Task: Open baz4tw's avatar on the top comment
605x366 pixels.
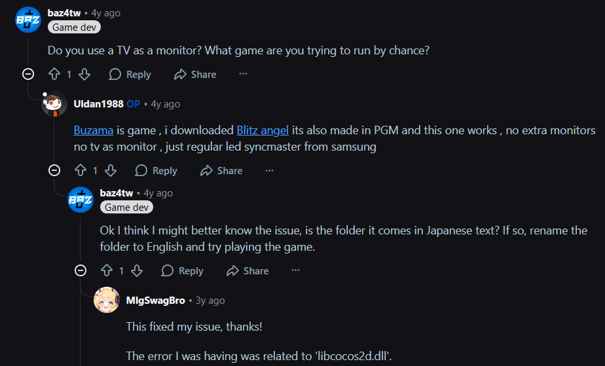Action: (27, 20)
